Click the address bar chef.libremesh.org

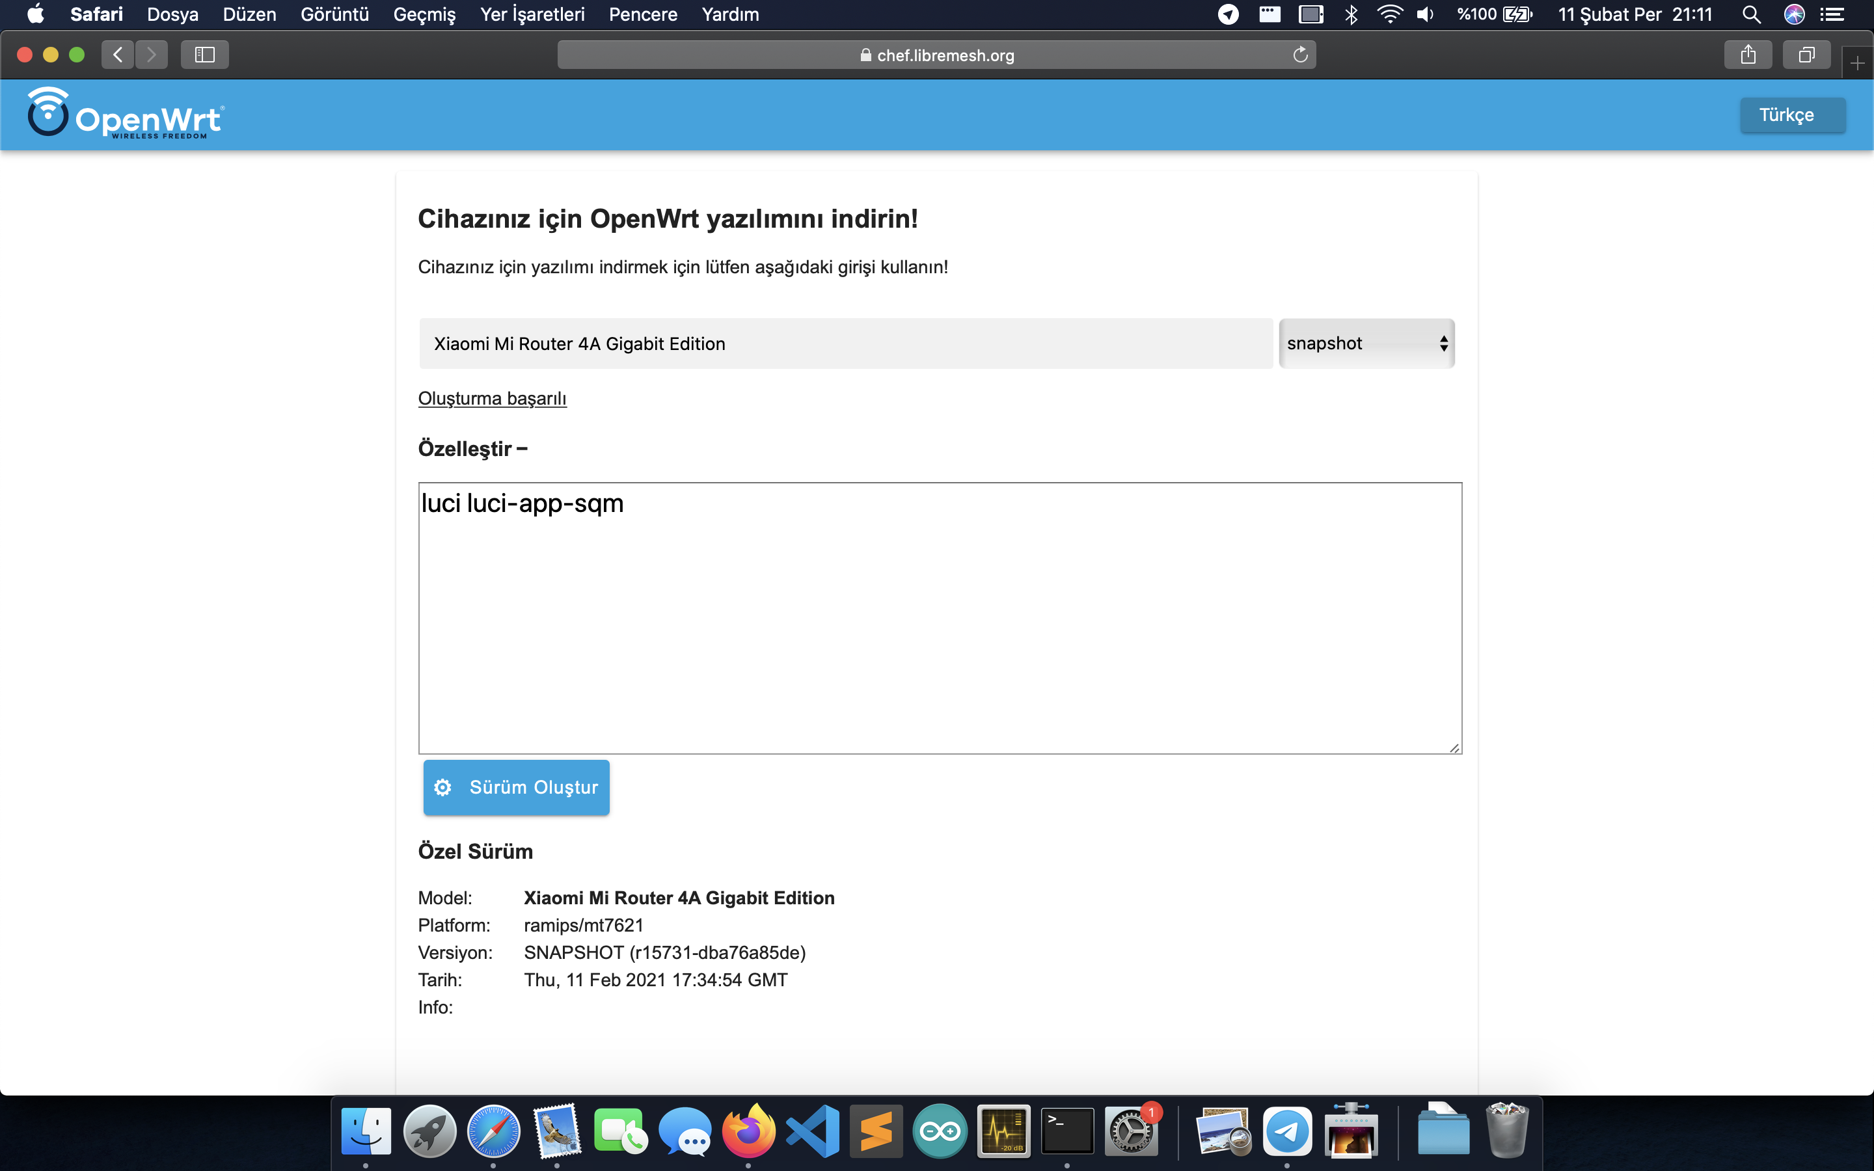(936, 55)
